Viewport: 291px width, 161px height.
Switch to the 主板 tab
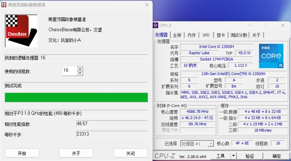(x=177, y=35)
